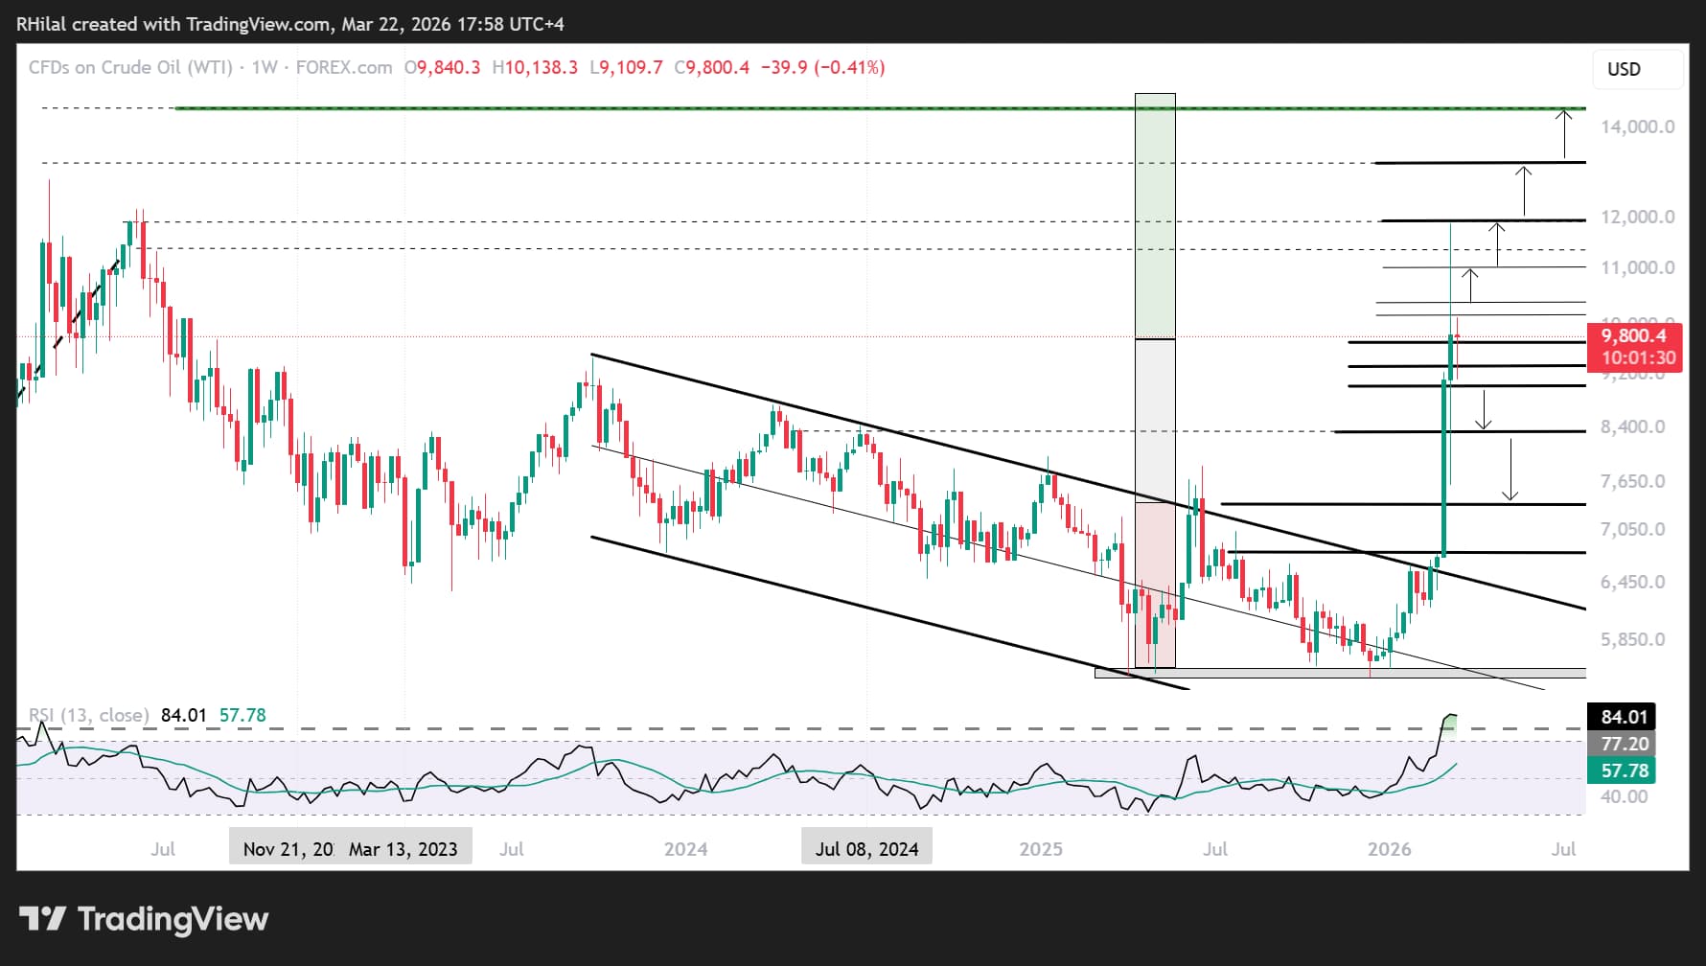
Task: Click the 12,000.0 price axis label
Action: tap(1638, 217)
